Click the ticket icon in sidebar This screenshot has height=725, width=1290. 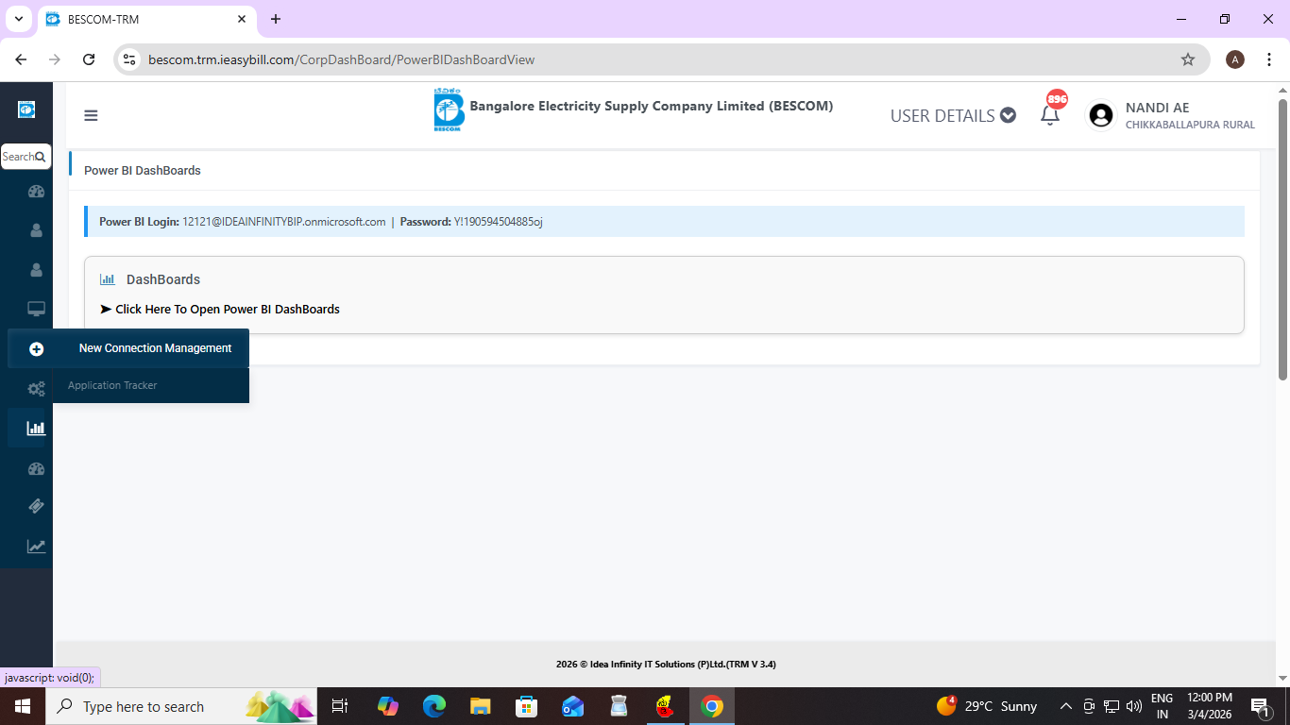pyautogui.click(x=36, y=506)
